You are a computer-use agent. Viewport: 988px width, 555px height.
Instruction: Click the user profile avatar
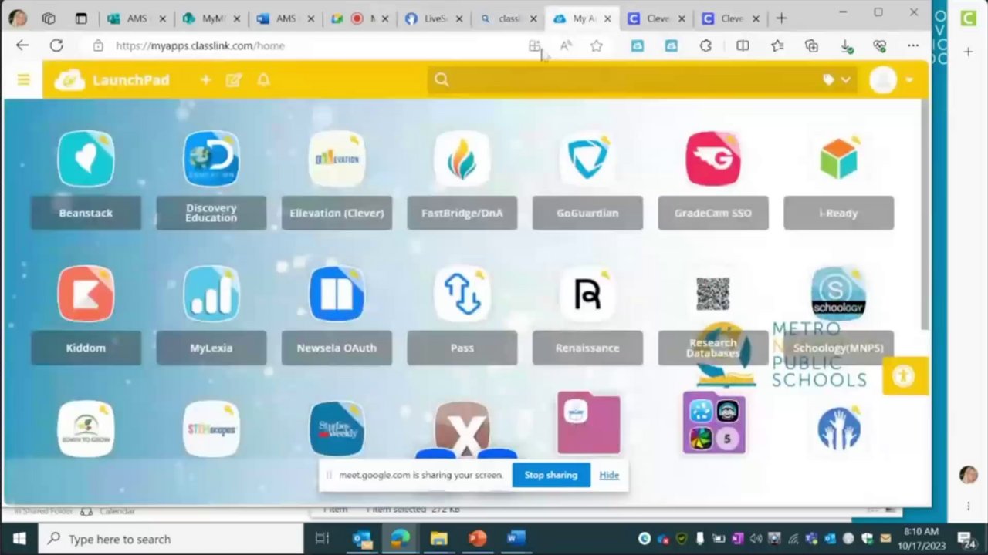[x=883, y=79]
